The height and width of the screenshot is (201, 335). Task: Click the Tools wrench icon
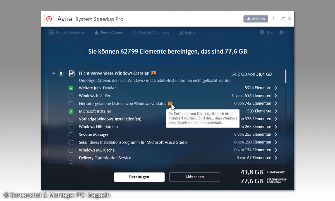click(181, 33)
